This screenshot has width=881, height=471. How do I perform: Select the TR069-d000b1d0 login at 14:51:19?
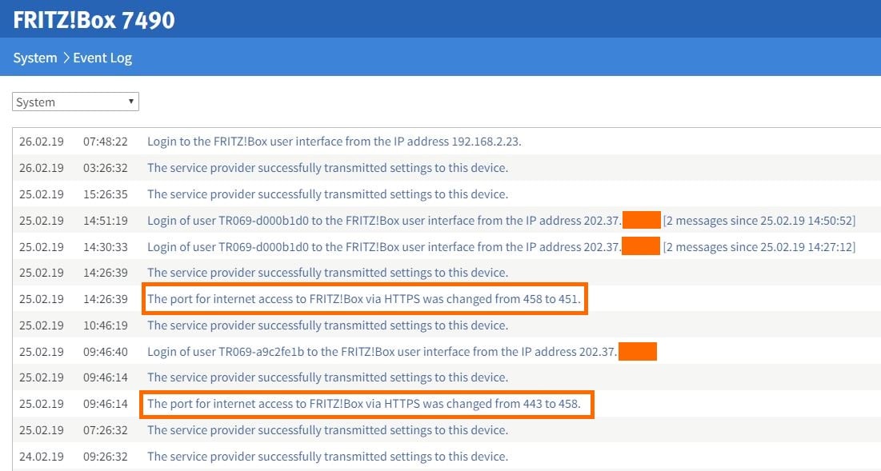[447, 221]
